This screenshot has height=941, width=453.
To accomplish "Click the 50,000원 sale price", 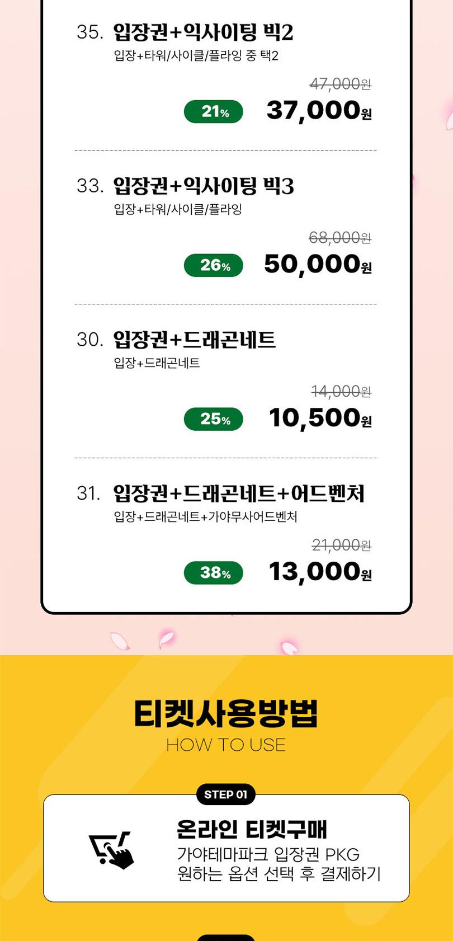I will coord(318,264).
